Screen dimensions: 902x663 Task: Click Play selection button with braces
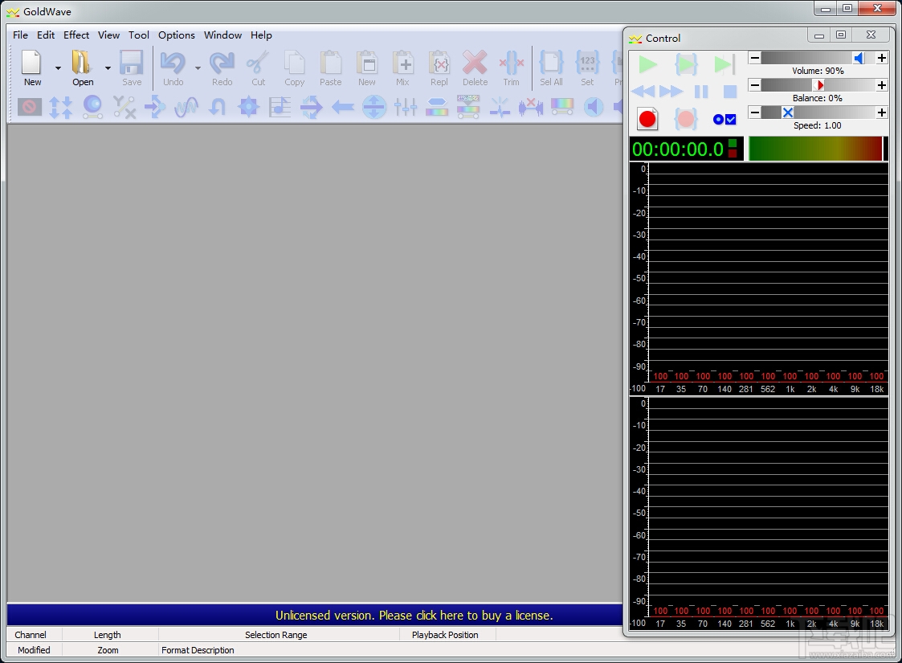[x=686, y=64]
